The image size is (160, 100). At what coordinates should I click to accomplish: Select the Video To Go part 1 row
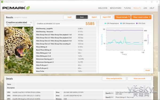point(66,65)
